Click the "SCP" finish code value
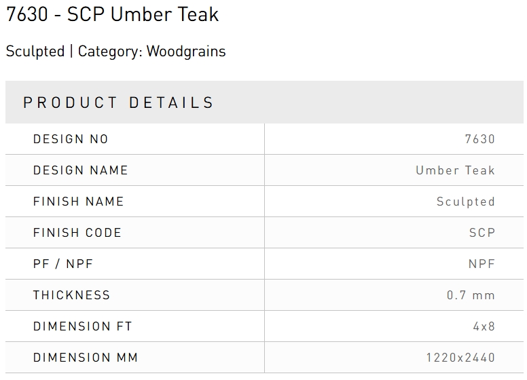Image resolution: width=527 pixels, height=380 pixels. pos(481,233)
